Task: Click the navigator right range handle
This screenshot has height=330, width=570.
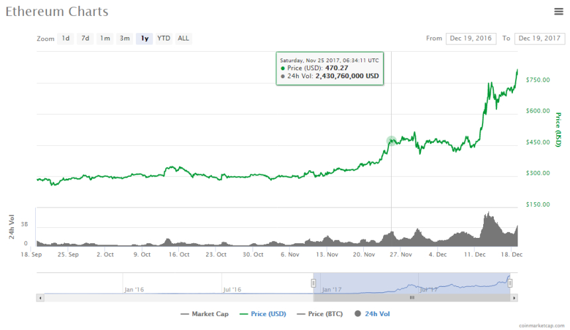Action: tap(510, 283)
